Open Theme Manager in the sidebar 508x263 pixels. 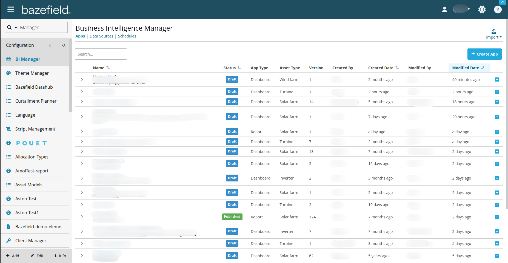(32, 73)
